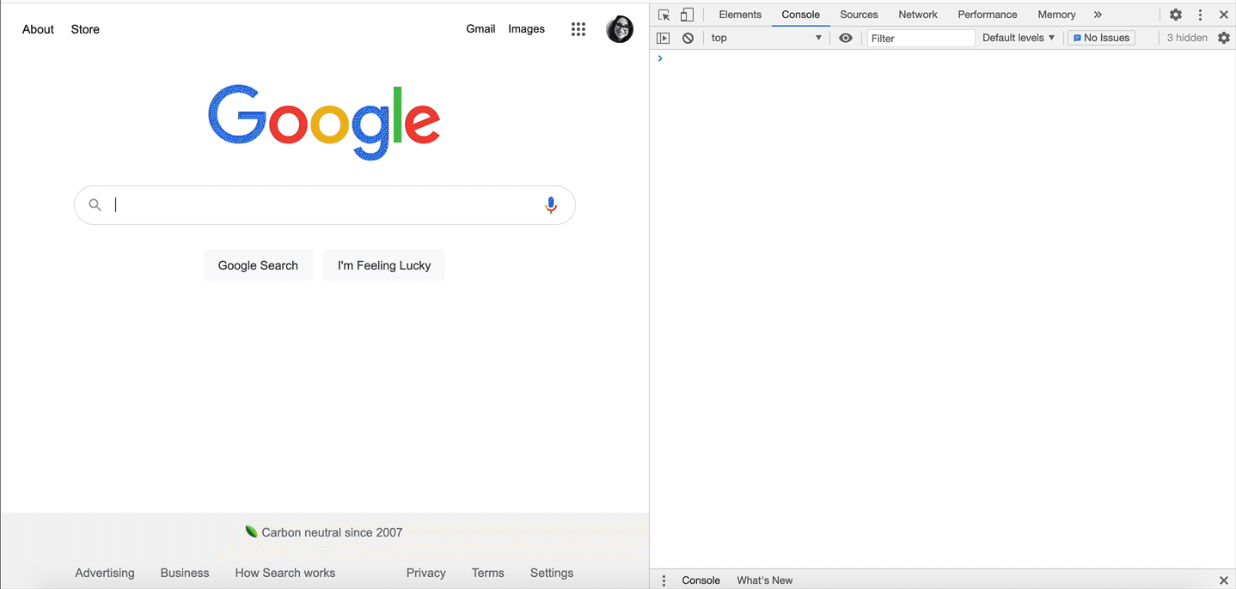Select the Console tab in the drawer

point(701,580)
